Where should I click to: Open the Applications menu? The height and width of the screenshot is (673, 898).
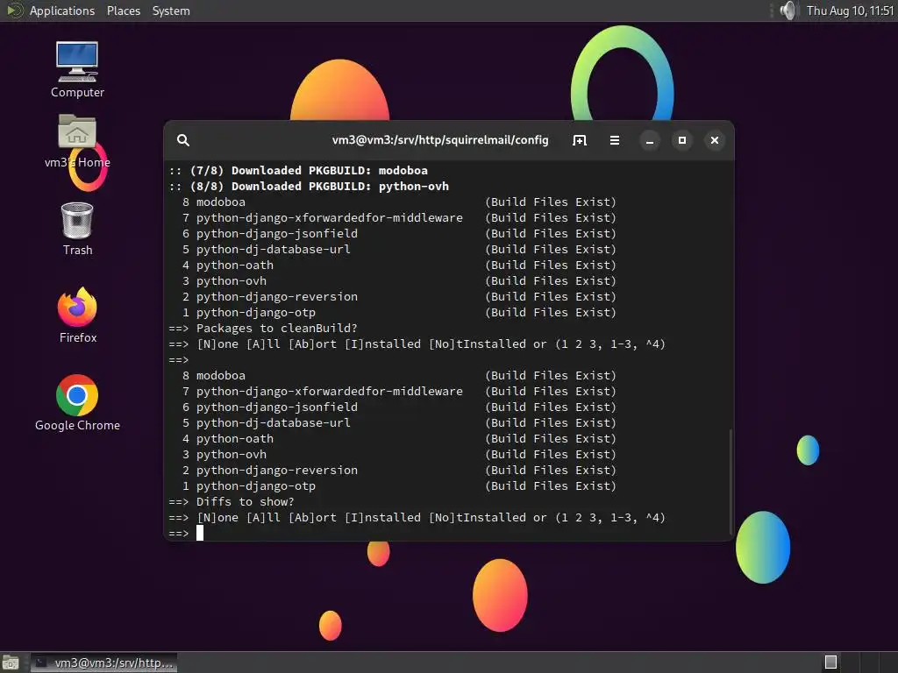click(x=62, y=11)
